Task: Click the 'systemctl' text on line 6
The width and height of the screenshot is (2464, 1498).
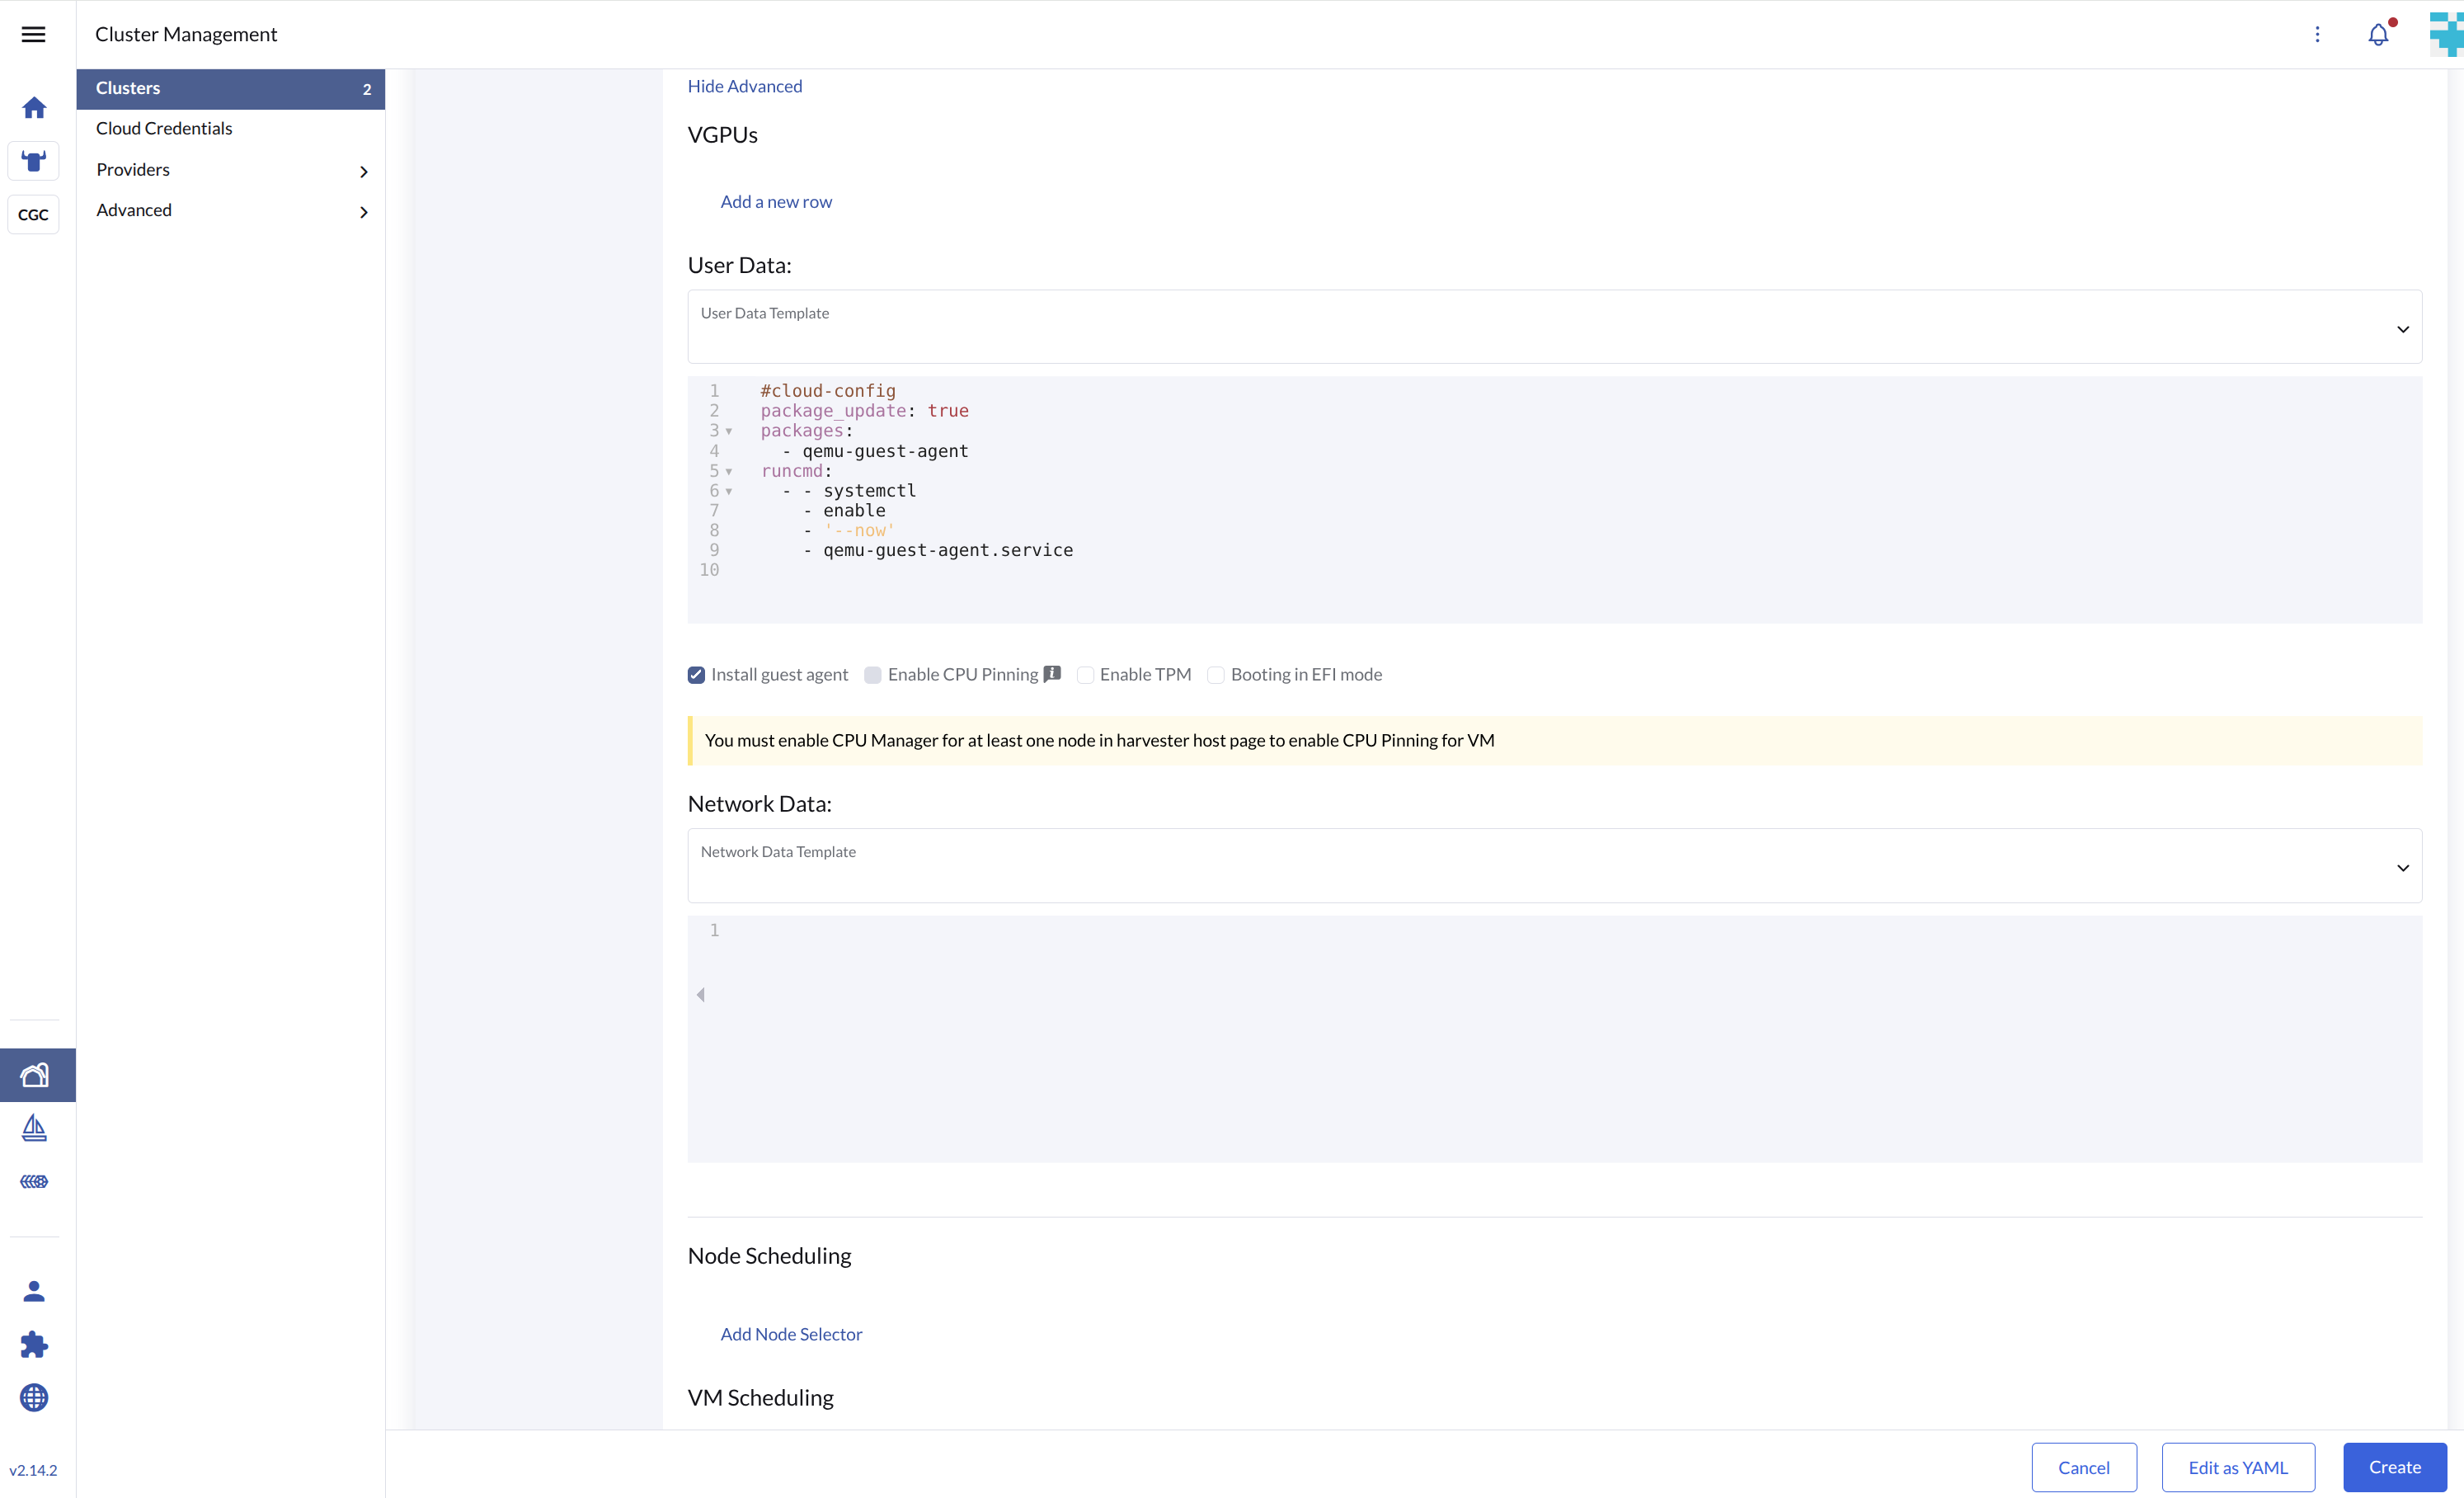Action: pyautogui.click(x=869, y=491)
